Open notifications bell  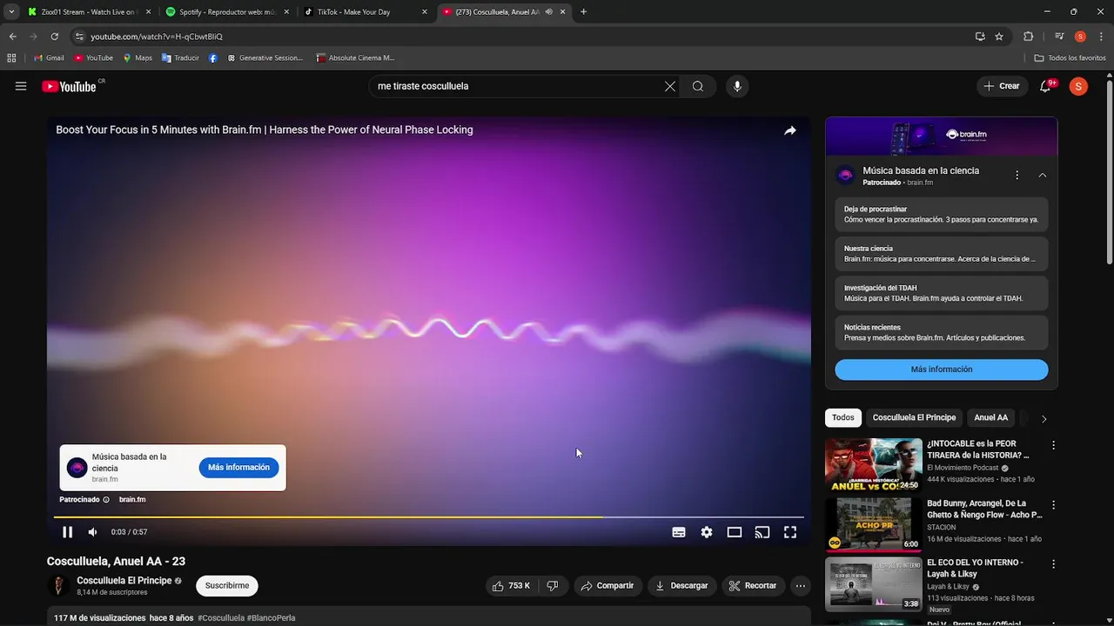1047,86
